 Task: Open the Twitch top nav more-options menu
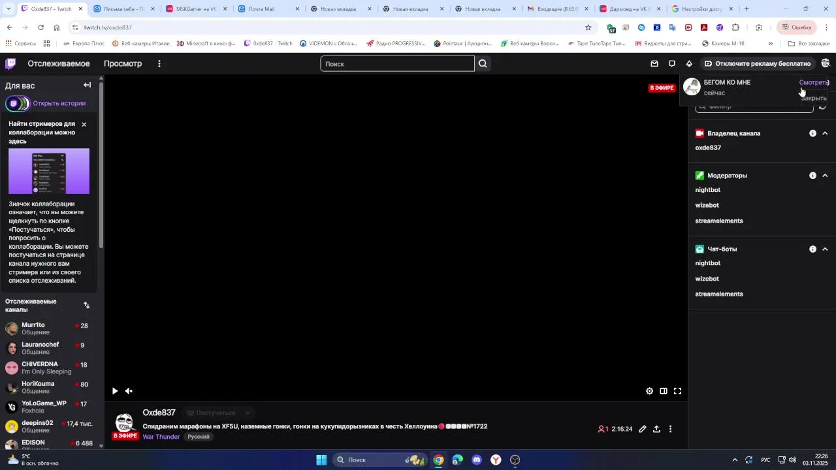click(x=159, y=63)
